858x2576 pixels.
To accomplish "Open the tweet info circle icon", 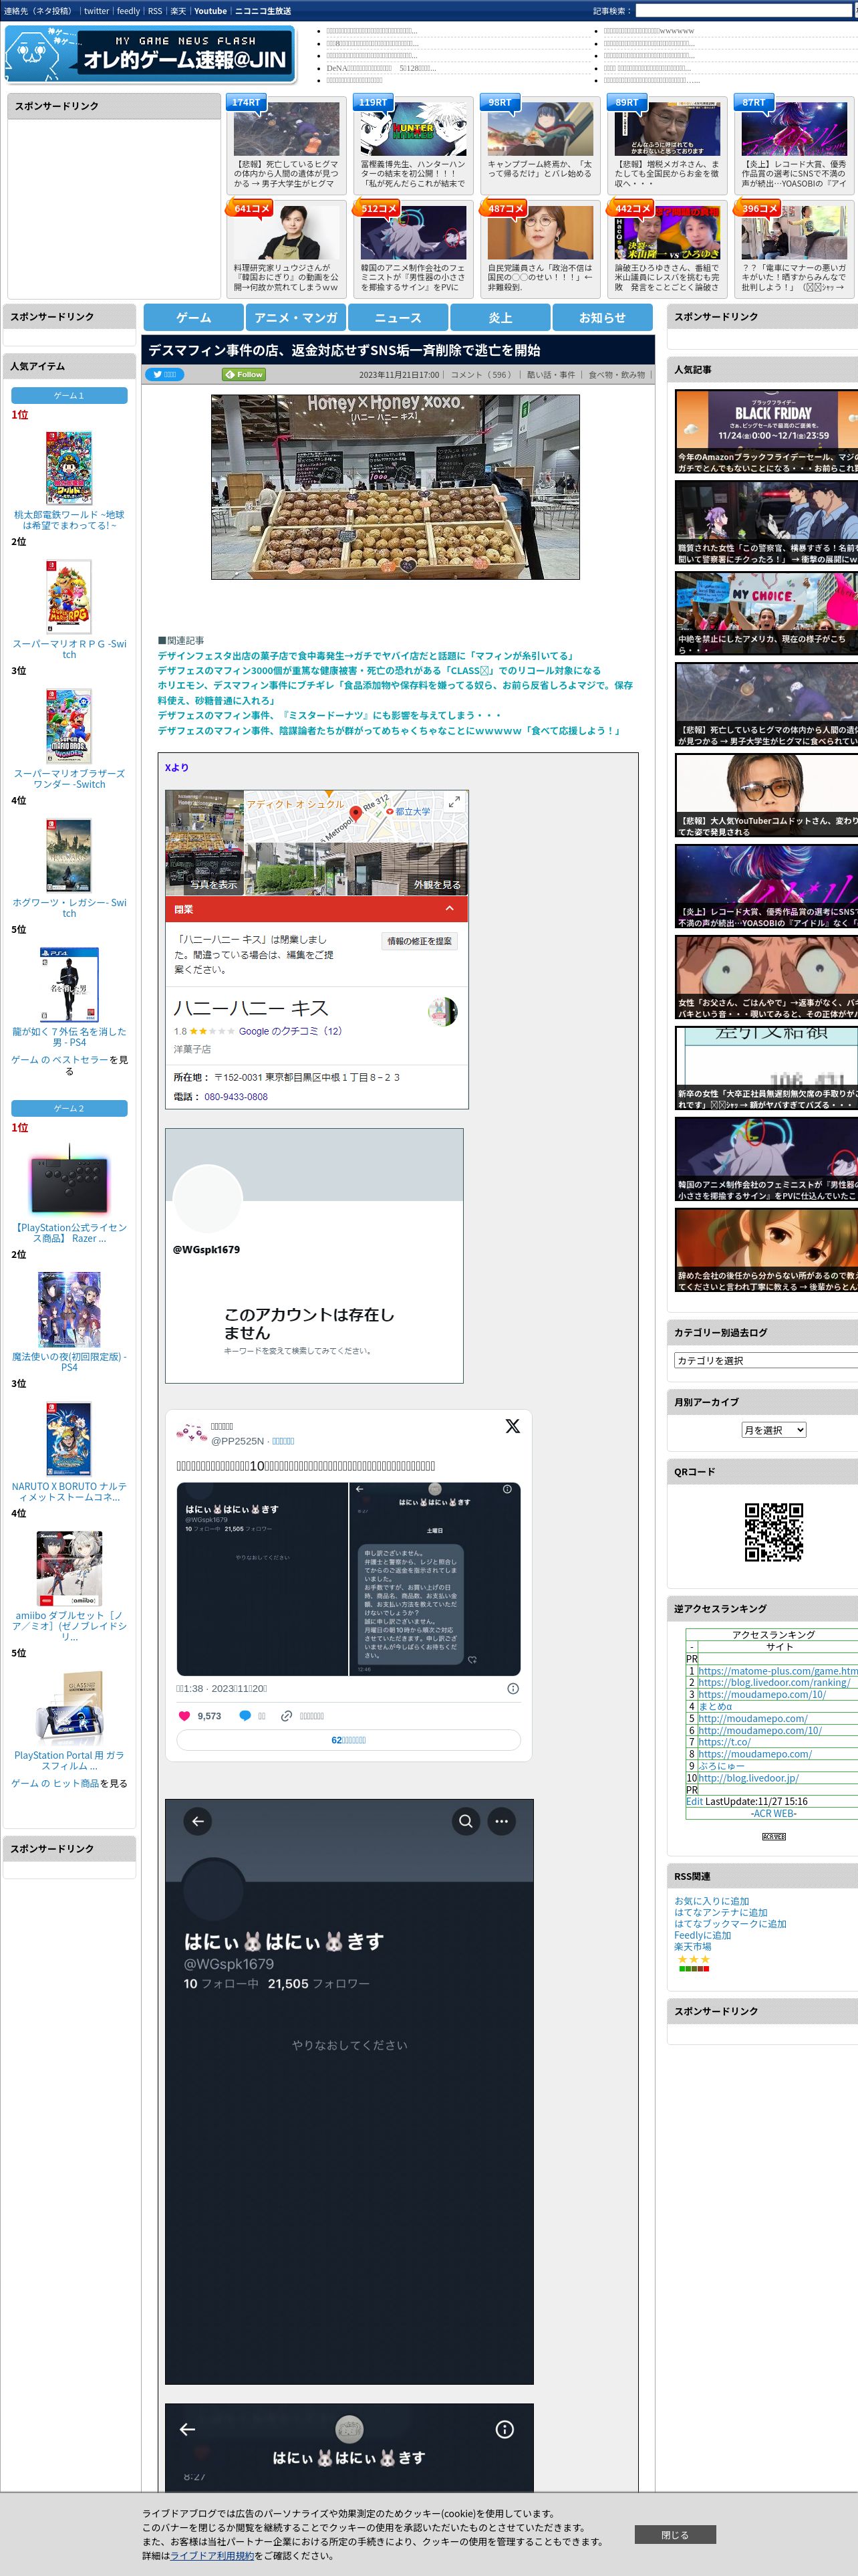I will click(513, 1688).
